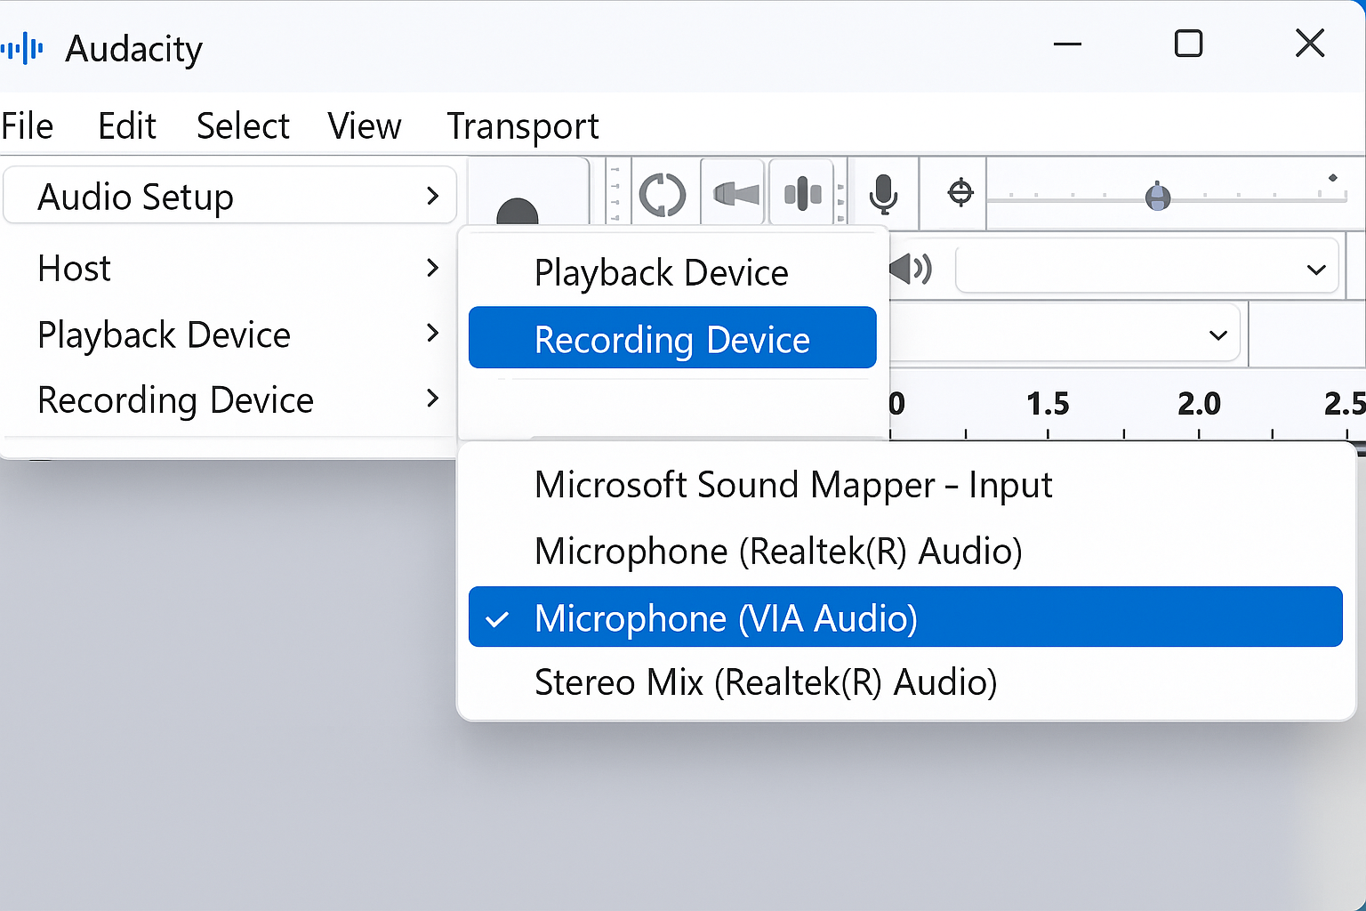
Task: Click the playback meter speaker icon
Action: [910, 269]
